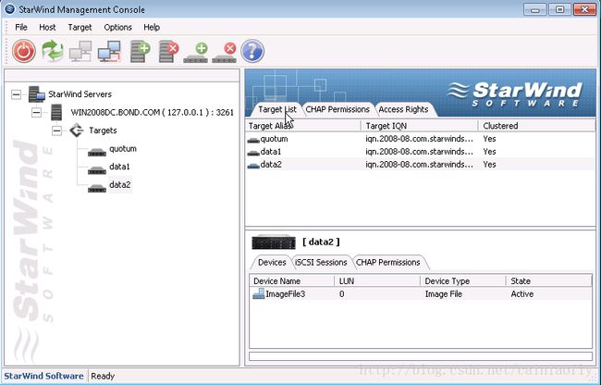Click the Image File device type cell

pos(444,294)
